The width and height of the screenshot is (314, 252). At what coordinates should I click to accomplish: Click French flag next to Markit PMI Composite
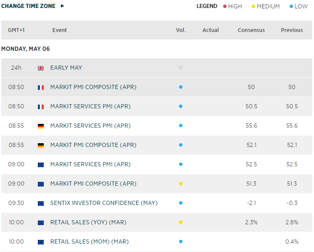(x=41, y=87)
